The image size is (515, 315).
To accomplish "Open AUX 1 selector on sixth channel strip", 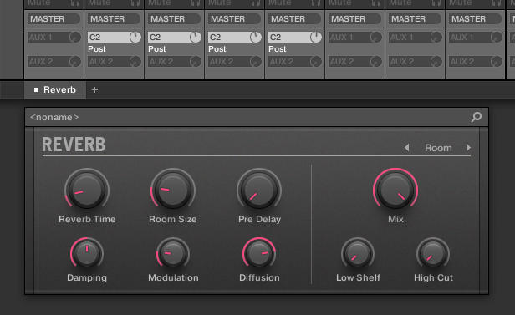I will pos(349,38).
